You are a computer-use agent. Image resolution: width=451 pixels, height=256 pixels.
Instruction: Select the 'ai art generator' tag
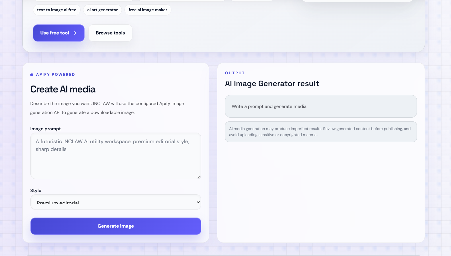pos(102,10)
